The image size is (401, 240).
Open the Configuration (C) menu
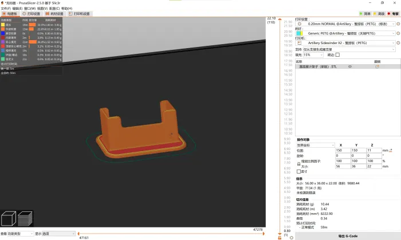coord(54,9)
